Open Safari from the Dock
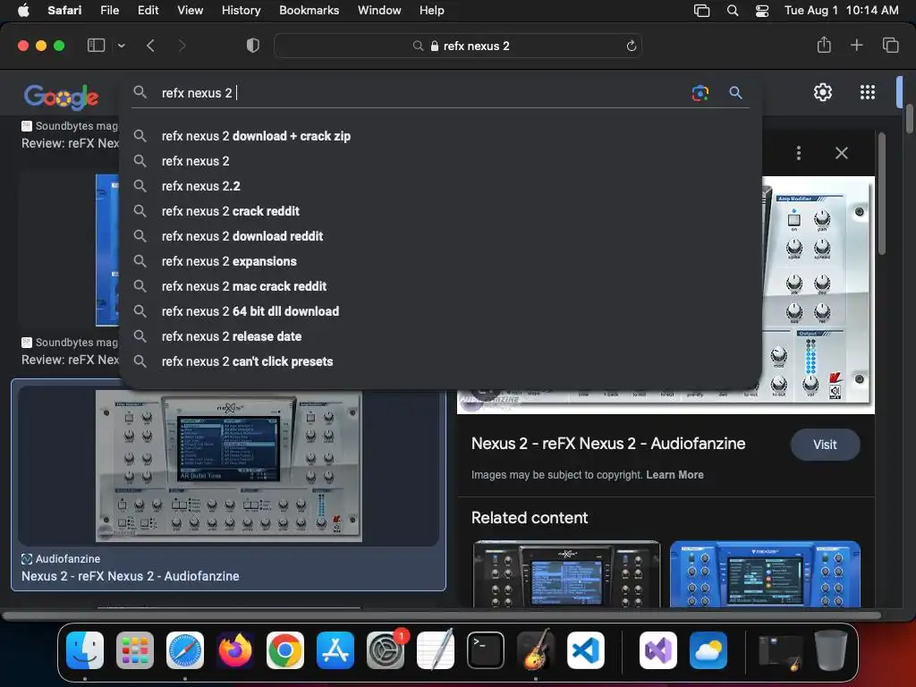 pyautogui.click(x=185, y=649)
